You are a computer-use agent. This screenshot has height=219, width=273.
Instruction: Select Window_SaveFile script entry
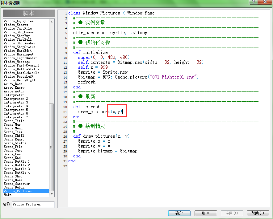click(x=18, y=28)
